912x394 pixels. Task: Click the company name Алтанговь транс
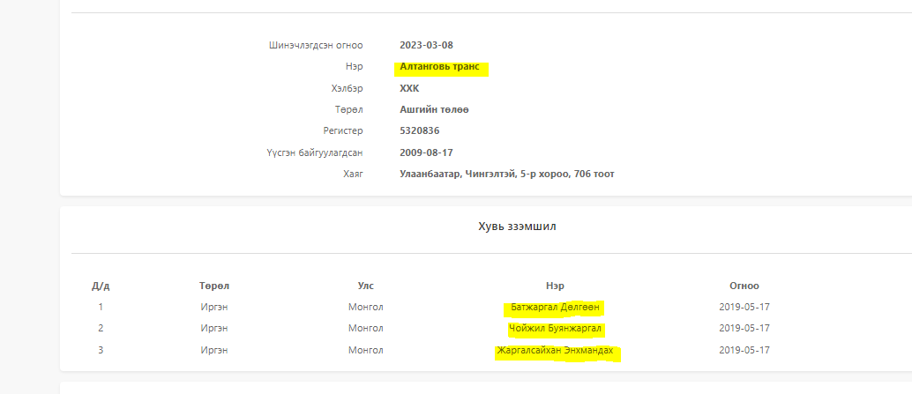click(x=441, y=67)
